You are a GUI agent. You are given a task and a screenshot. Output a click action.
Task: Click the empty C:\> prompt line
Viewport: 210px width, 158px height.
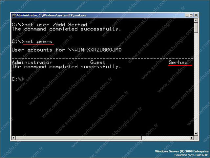18,79
